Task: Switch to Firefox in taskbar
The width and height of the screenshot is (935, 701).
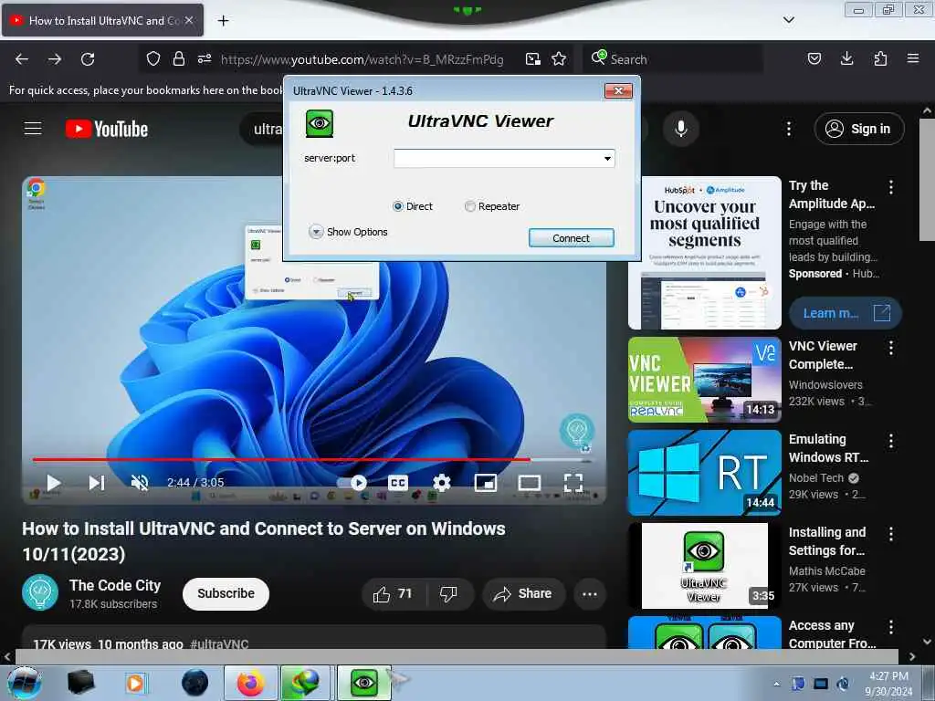Action: coord(250,683)
